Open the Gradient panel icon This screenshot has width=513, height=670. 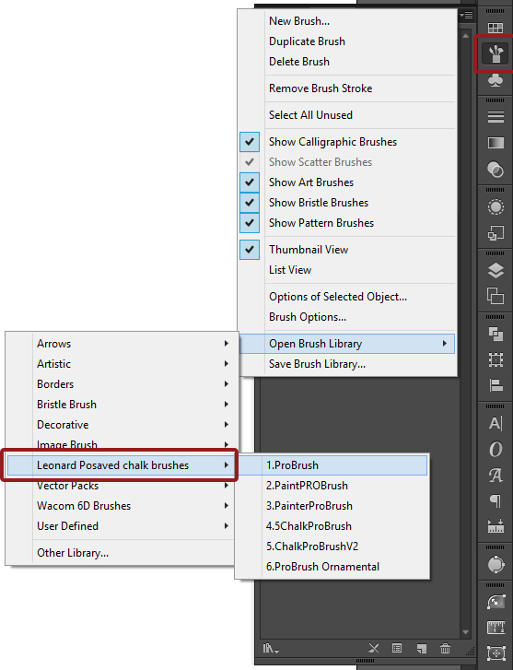(x=496, y=142)
